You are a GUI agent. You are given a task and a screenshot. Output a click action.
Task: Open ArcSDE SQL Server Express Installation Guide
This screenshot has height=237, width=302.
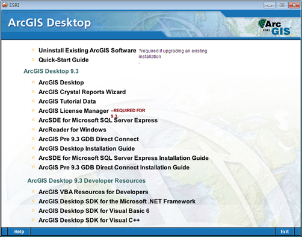click(x=123, y=158)
